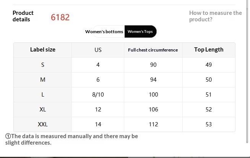Click the US column header

click(98, 50)
